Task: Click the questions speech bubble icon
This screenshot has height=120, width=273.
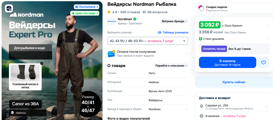Action: [144, 12]
